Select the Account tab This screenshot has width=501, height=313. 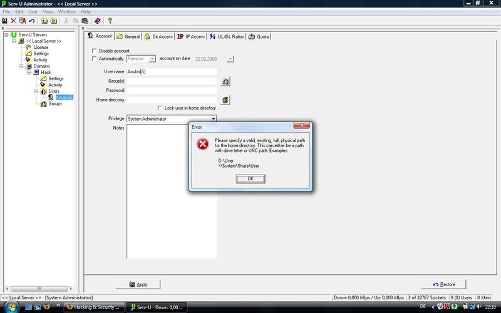(x=100, y=36)
